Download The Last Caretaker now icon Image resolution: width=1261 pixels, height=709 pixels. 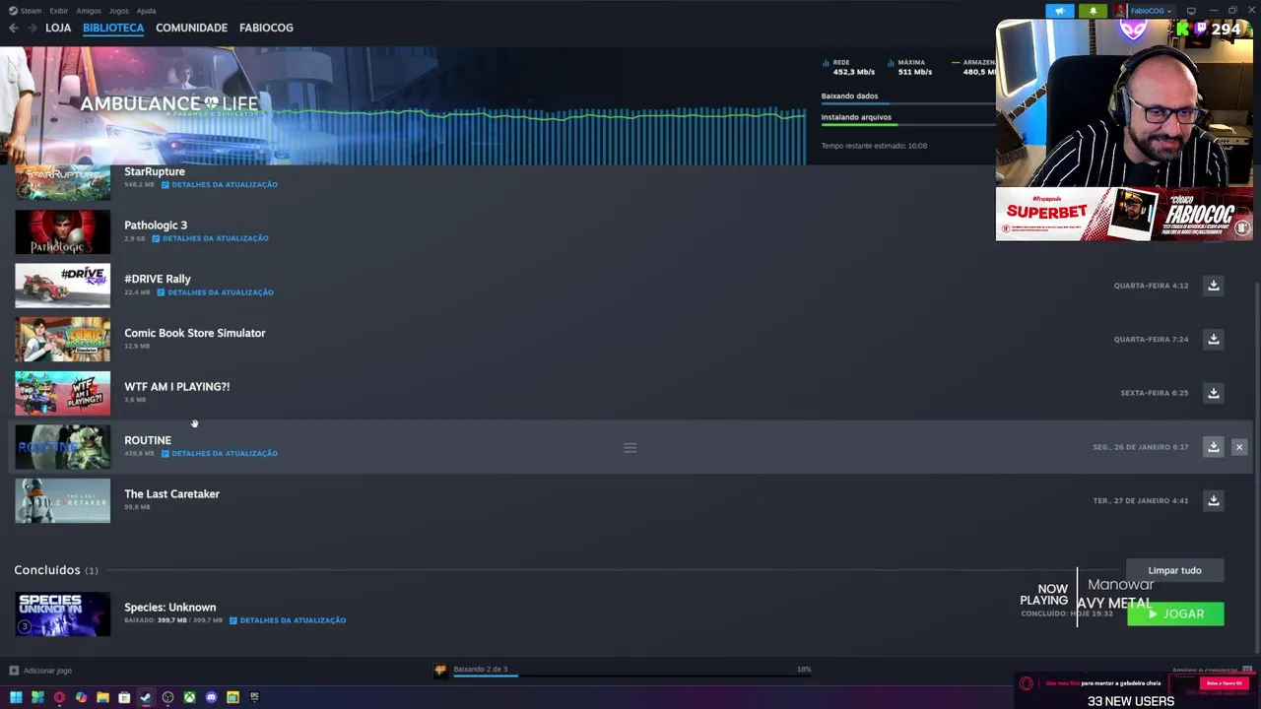1214,500
